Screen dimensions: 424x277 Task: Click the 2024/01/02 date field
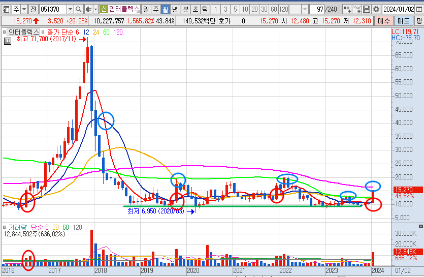pyautogui.click(x=399, y=10)
